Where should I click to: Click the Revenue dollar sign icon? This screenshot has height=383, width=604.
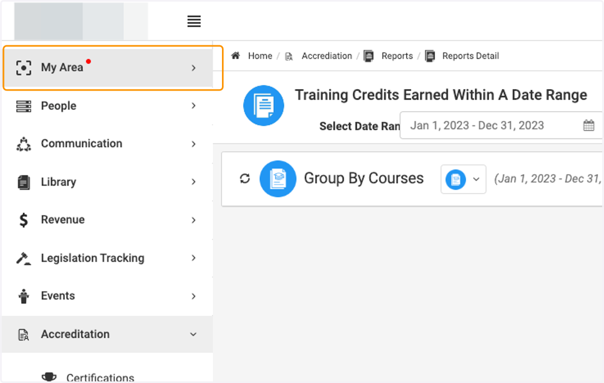[x=24, y=220]
